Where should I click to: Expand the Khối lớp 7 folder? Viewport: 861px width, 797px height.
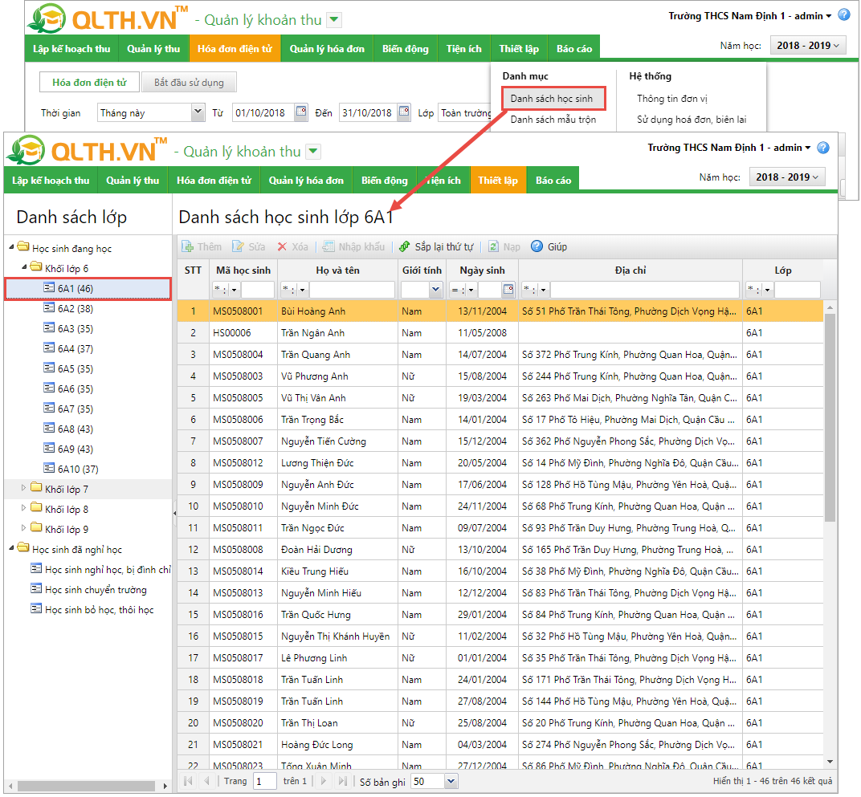23,489
